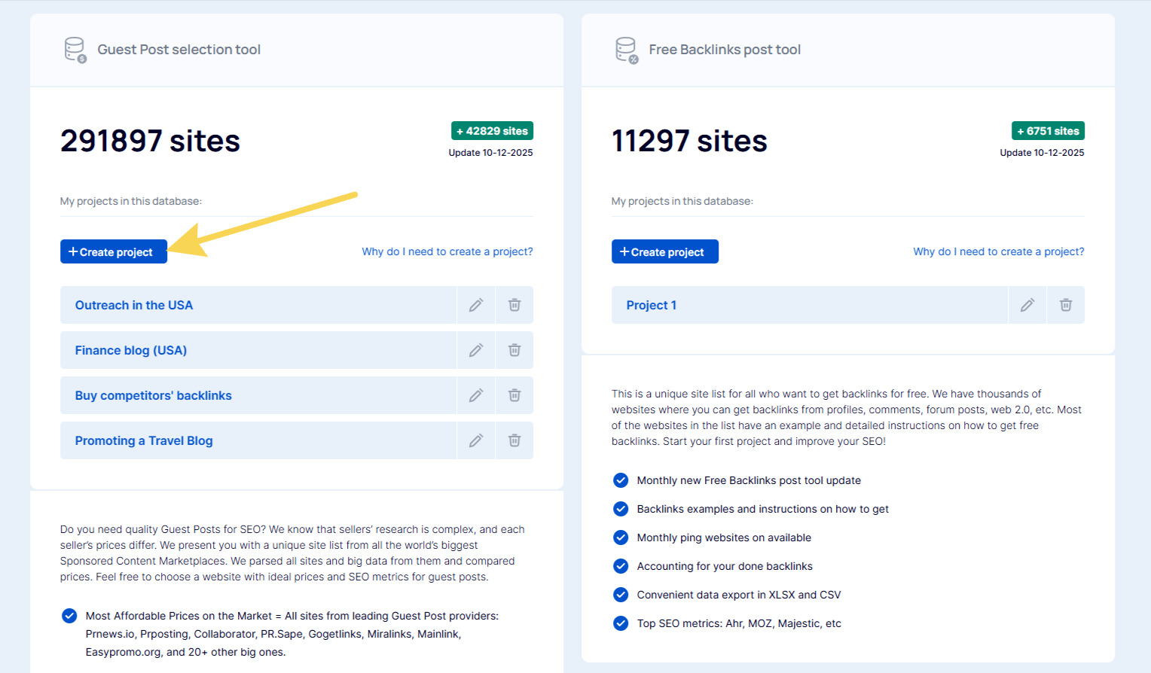Click checkmark beside "Most Affordable Prices on the Market"
Screen dimensions: 1151x673
click(x=69, y=616)
